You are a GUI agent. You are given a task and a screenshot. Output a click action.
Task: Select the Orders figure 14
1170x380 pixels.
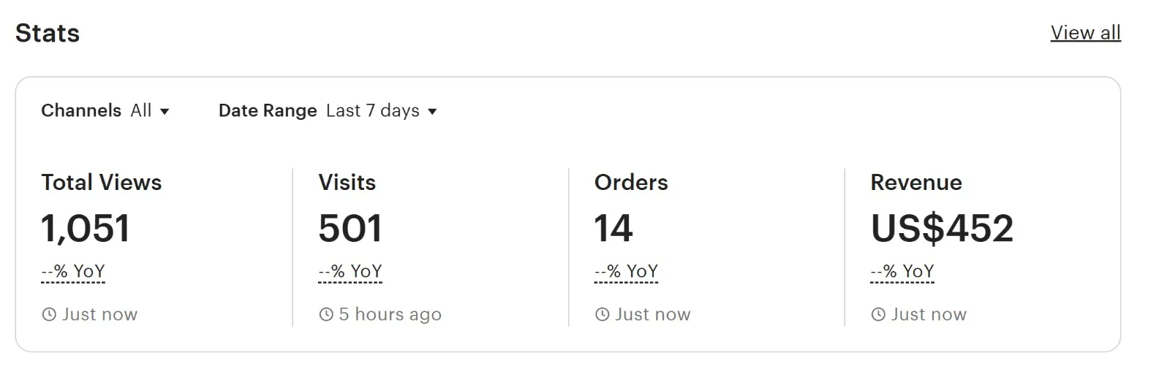click(614, 228)
